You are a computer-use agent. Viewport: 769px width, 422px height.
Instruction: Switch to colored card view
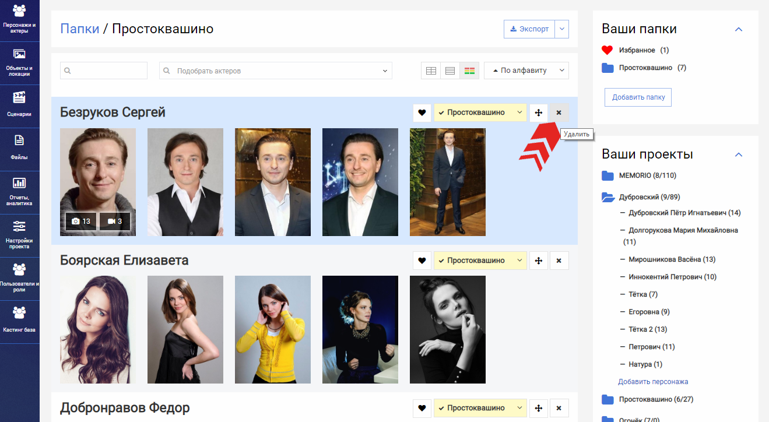[469, 71]
